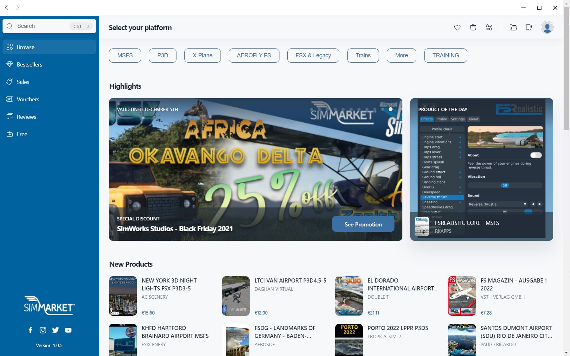Image resolution: width=570 pixels, height=356 pixels.
Task: Open the wishlist heart icon
Action: pos(458,28)
